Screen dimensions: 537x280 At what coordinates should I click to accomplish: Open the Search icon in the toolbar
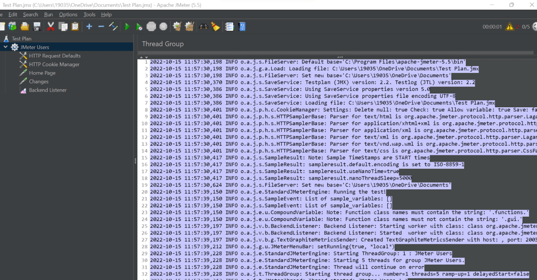coord(203,26)
